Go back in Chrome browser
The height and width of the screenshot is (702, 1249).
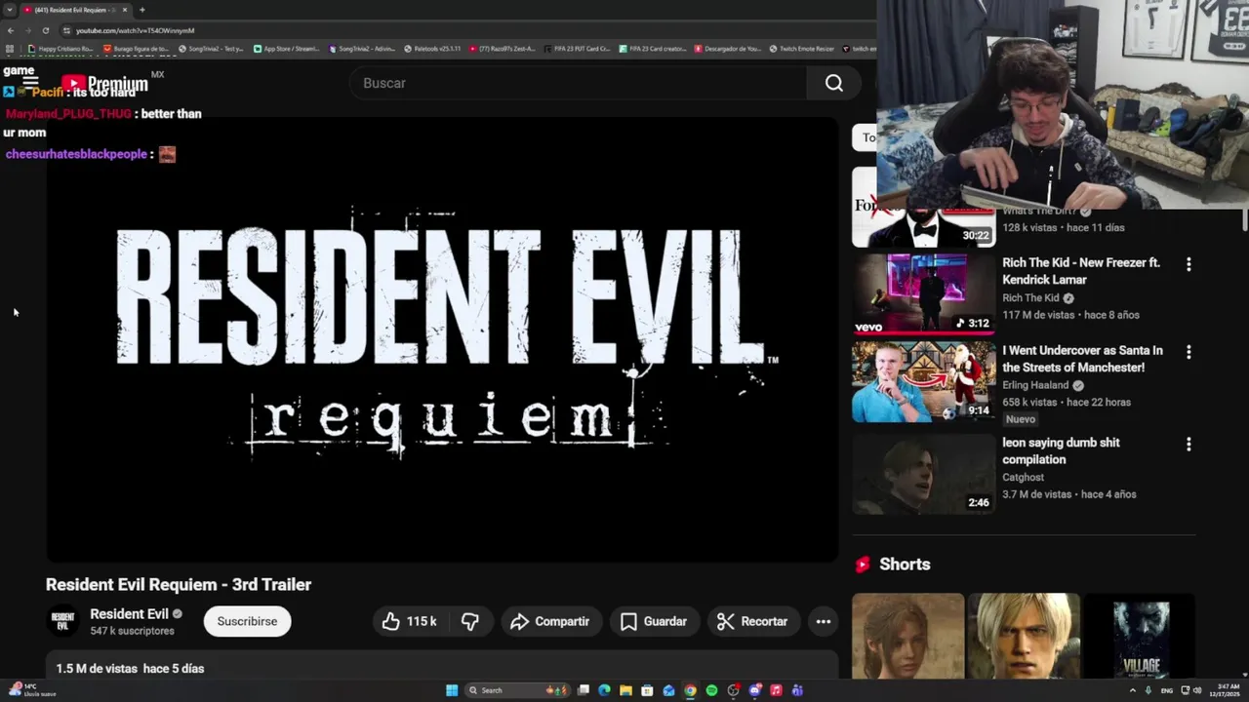tap(10, 30)
